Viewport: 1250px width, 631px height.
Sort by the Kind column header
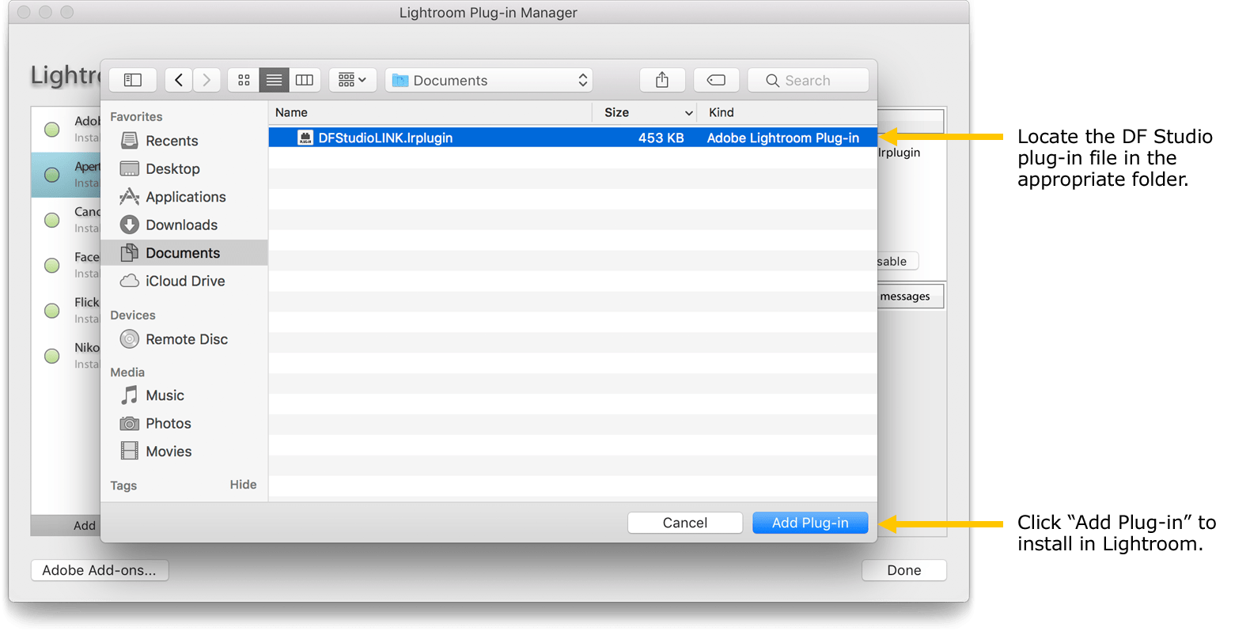coord(787,112)
